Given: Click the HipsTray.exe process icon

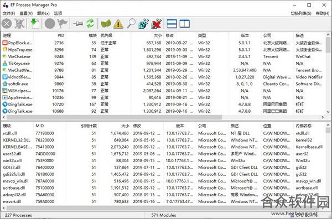Looking at the screenshot, I should 5,50.
